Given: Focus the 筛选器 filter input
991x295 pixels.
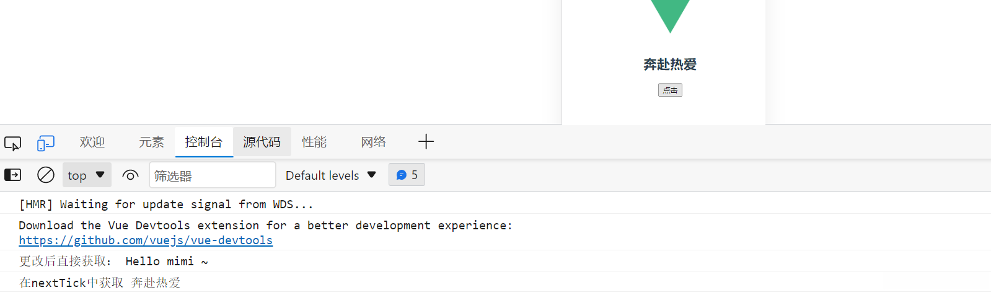Looking at the screenshot, I should [212, 175].
